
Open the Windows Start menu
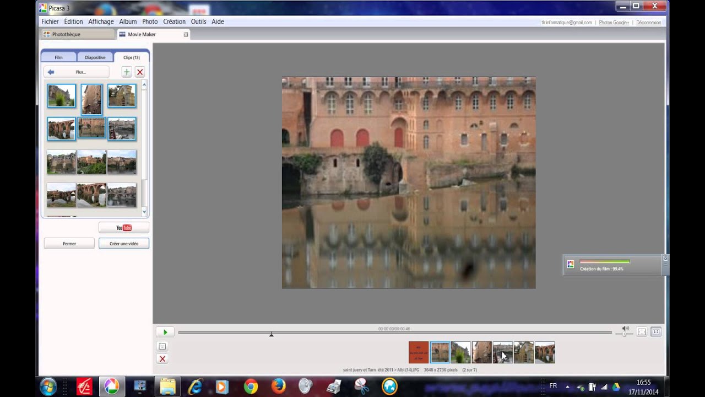tap(48, 387)
